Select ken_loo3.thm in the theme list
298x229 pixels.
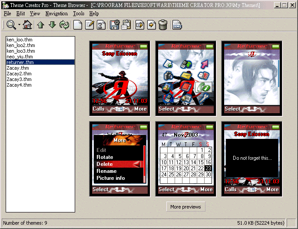pyautogui.click(x=40, y=51)
